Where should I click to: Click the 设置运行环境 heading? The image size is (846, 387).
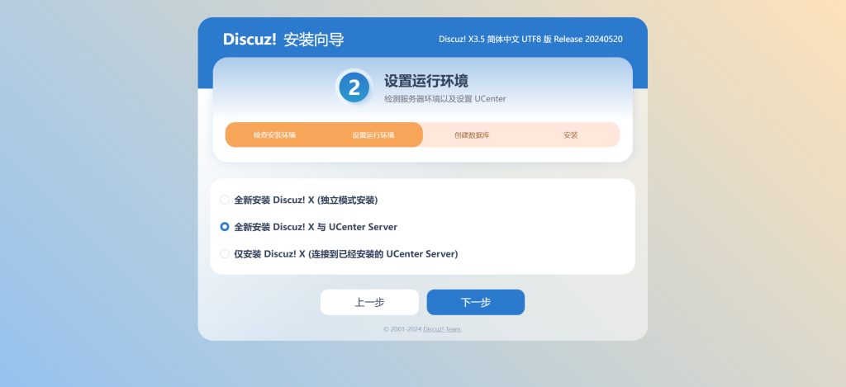tap(426, 82)
